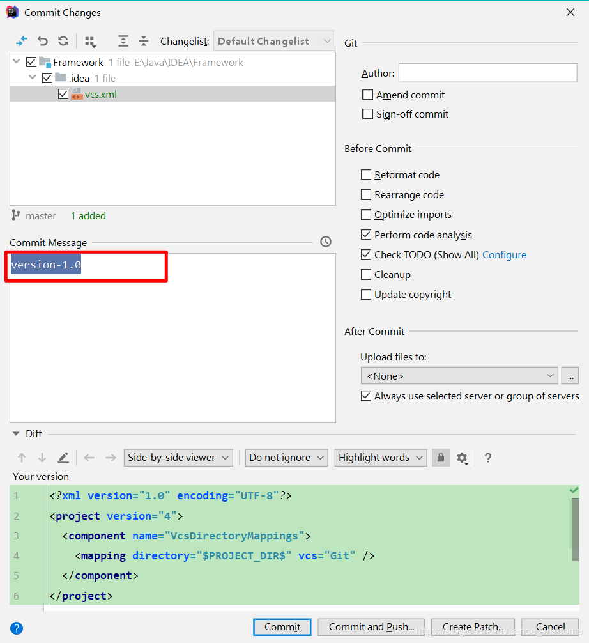The image size is (589, 643).
Task: Uncheck the vcs.xml file checkbox
Action: pos(63,95)
